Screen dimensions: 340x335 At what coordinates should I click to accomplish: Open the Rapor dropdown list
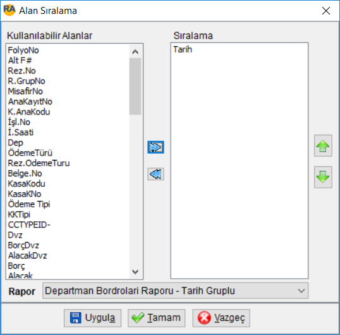tap(175, 291)
